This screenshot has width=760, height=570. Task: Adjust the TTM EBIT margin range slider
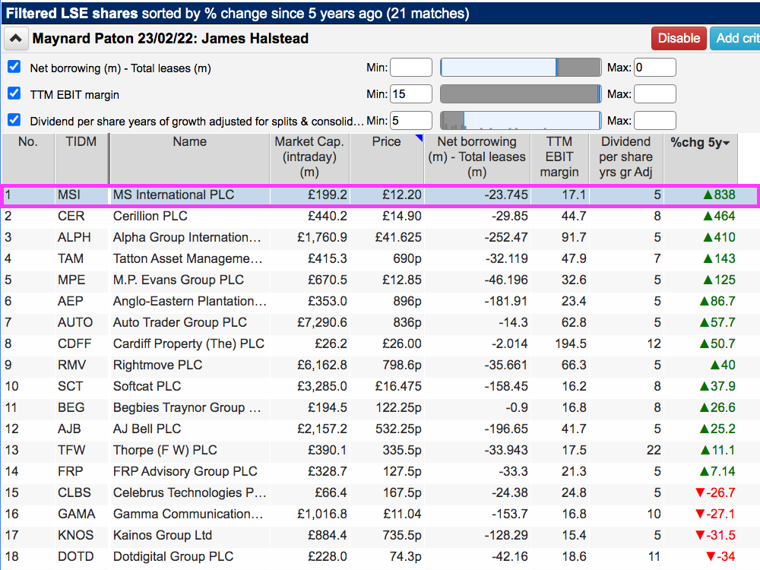(521, 94)
